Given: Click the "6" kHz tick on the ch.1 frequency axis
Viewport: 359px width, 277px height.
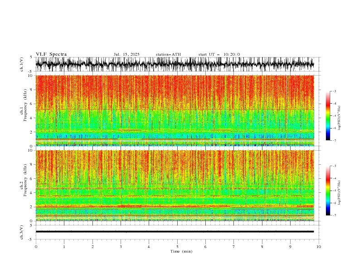Looking at the screenshot, I should (x=31, y=104).
